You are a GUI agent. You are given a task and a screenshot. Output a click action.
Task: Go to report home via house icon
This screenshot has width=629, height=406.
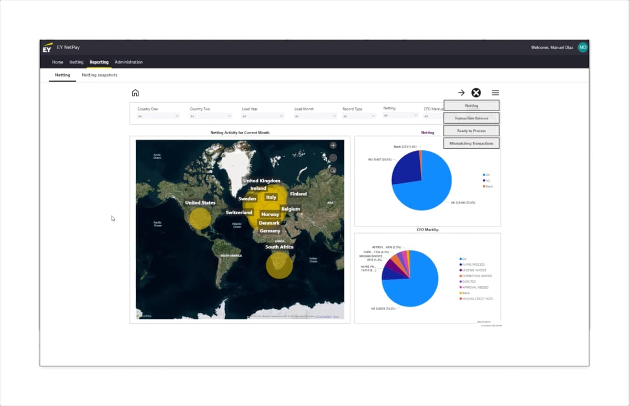point(135,93)
